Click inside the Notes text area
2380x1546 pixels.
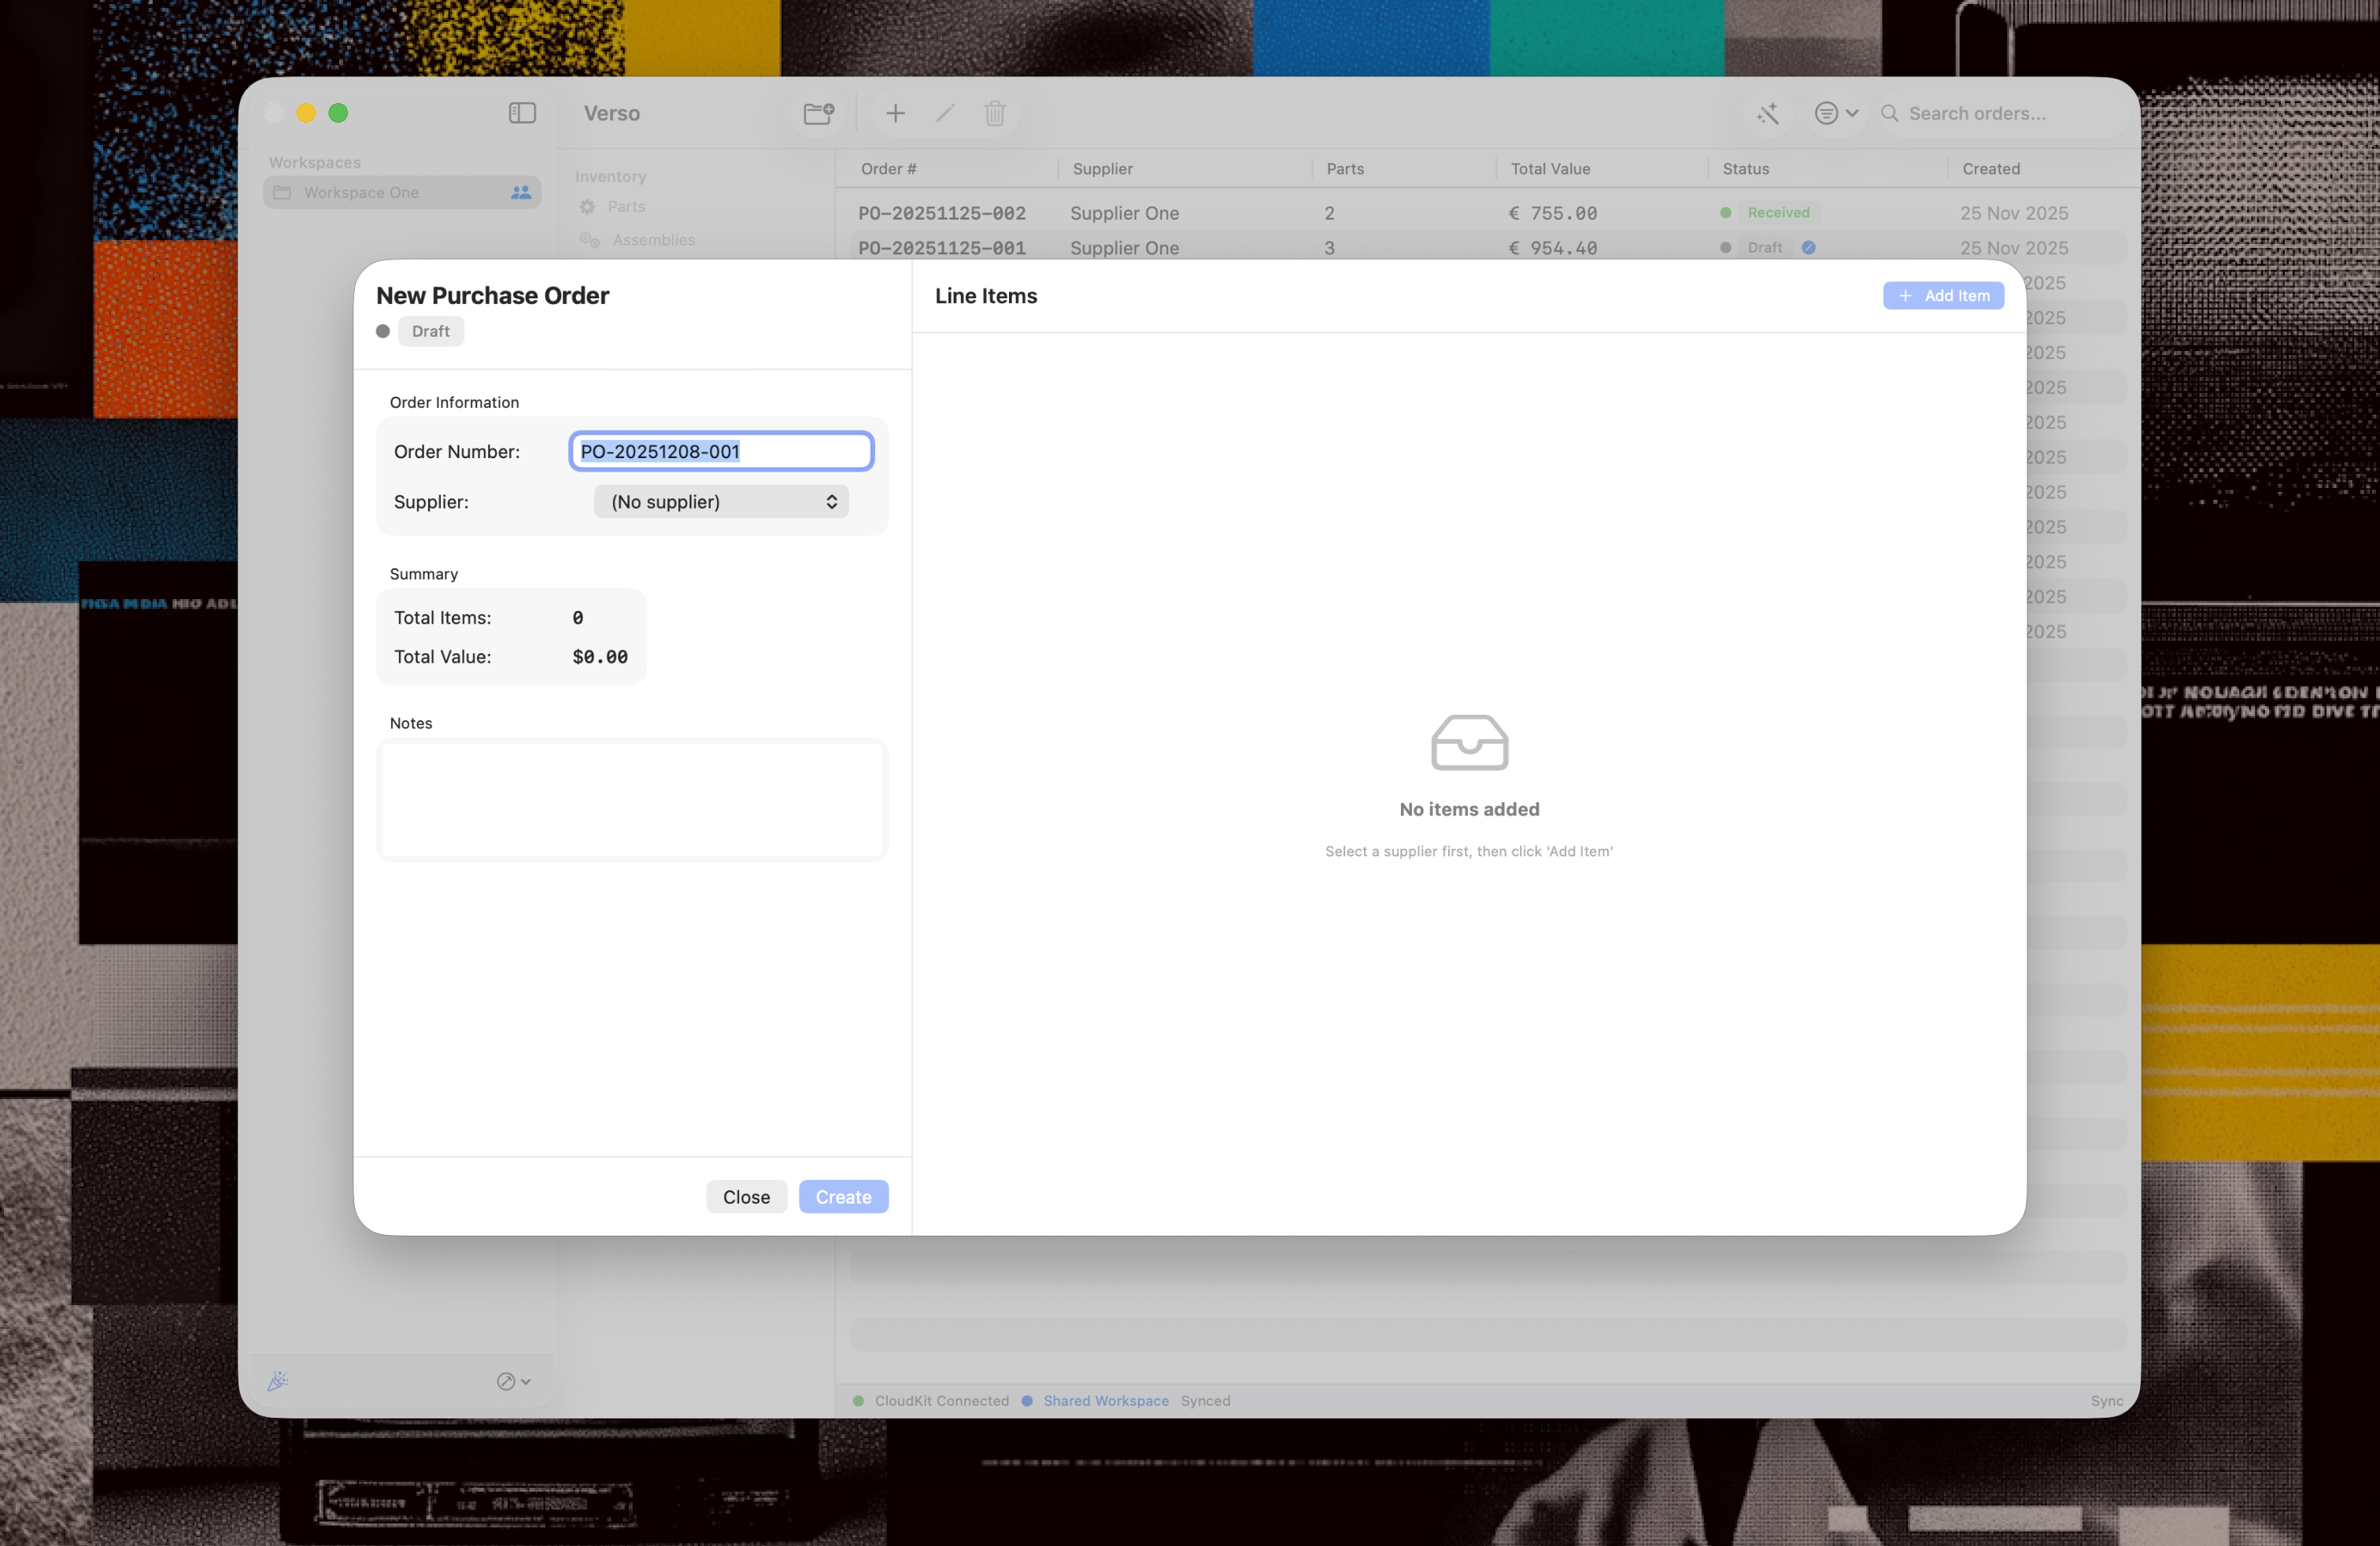tap(632, 799)
